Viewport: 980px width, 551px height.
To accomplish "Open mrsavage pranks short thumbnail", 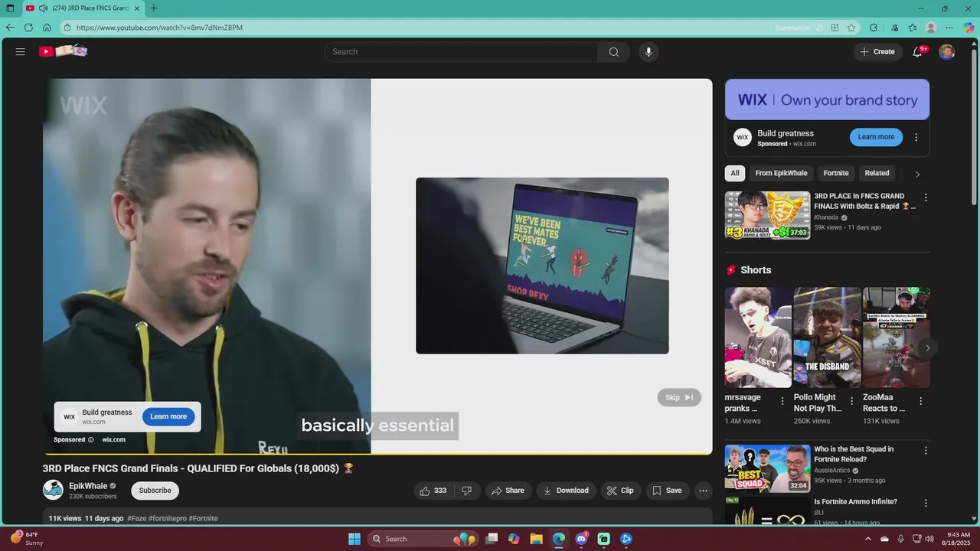I will click(758, 337).
